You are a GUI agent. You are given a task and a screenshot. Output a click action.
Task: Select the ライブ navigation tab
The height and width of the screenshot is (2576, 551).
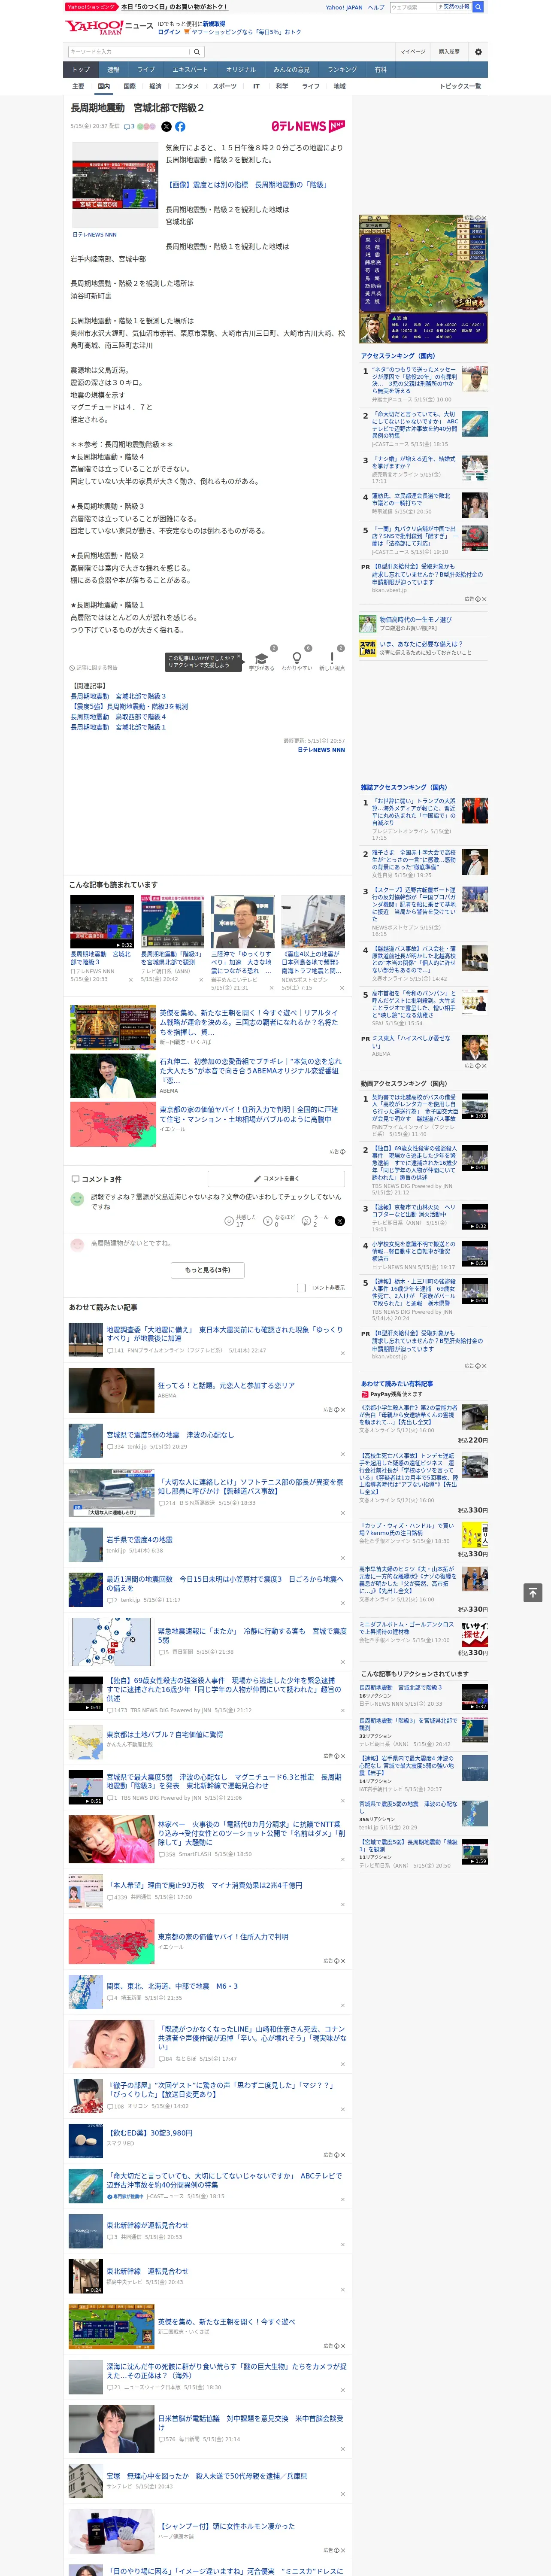(146, 70)
